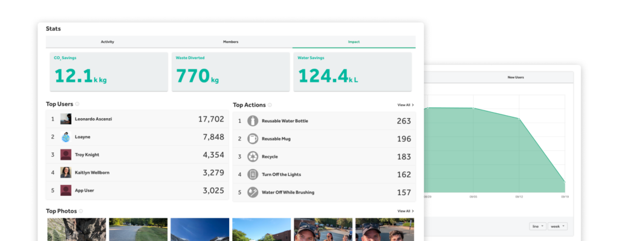Click the score 4,354
619x241 pixels.
(x=213, y=155)
